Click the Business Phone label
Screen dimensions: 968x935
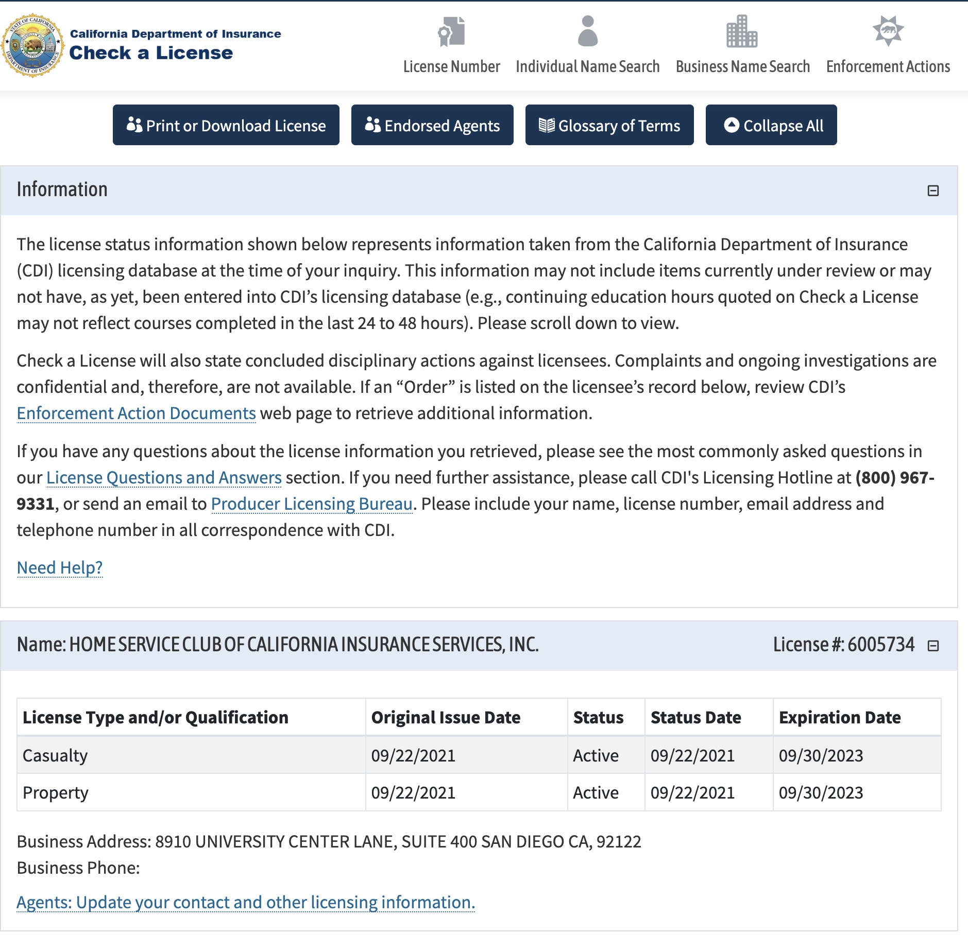(78, 868)
